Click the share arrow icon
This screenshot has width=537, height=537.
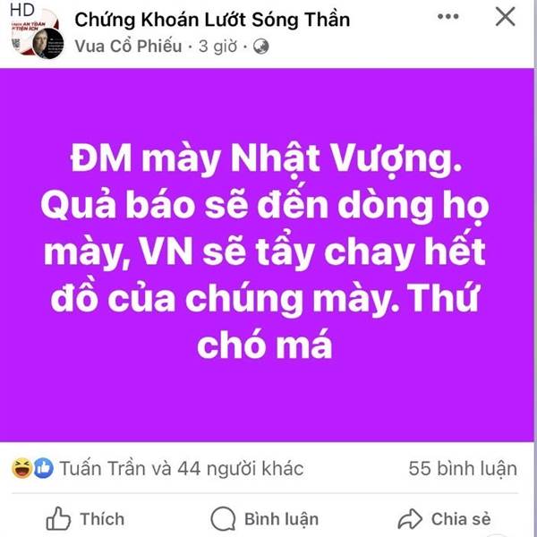410,519
